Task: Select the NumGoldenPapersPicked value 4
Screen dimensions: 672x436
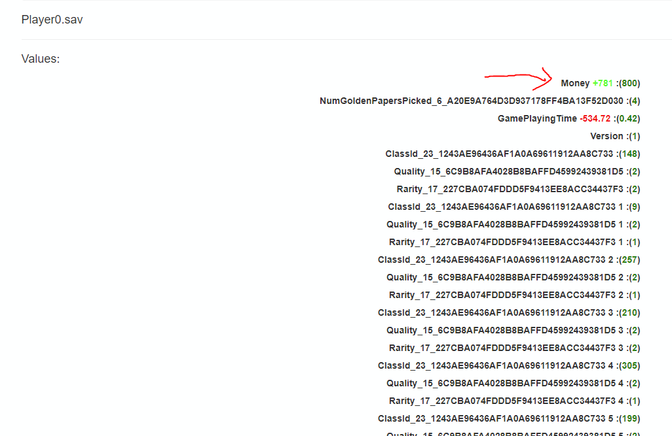Action: coord(633,101)
